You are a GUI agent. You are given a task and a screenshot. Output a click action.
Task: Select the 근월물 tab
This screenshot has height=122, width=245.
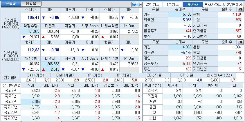pos(11,4)
